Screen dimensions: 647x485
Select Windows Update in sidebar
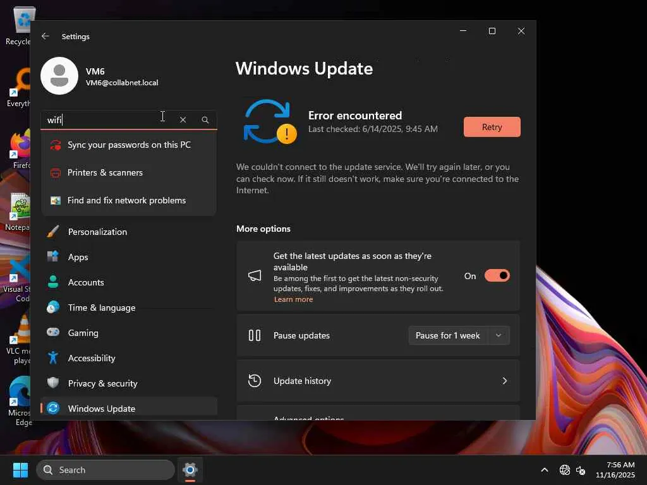pyautogui.click(x=129, y=408)
